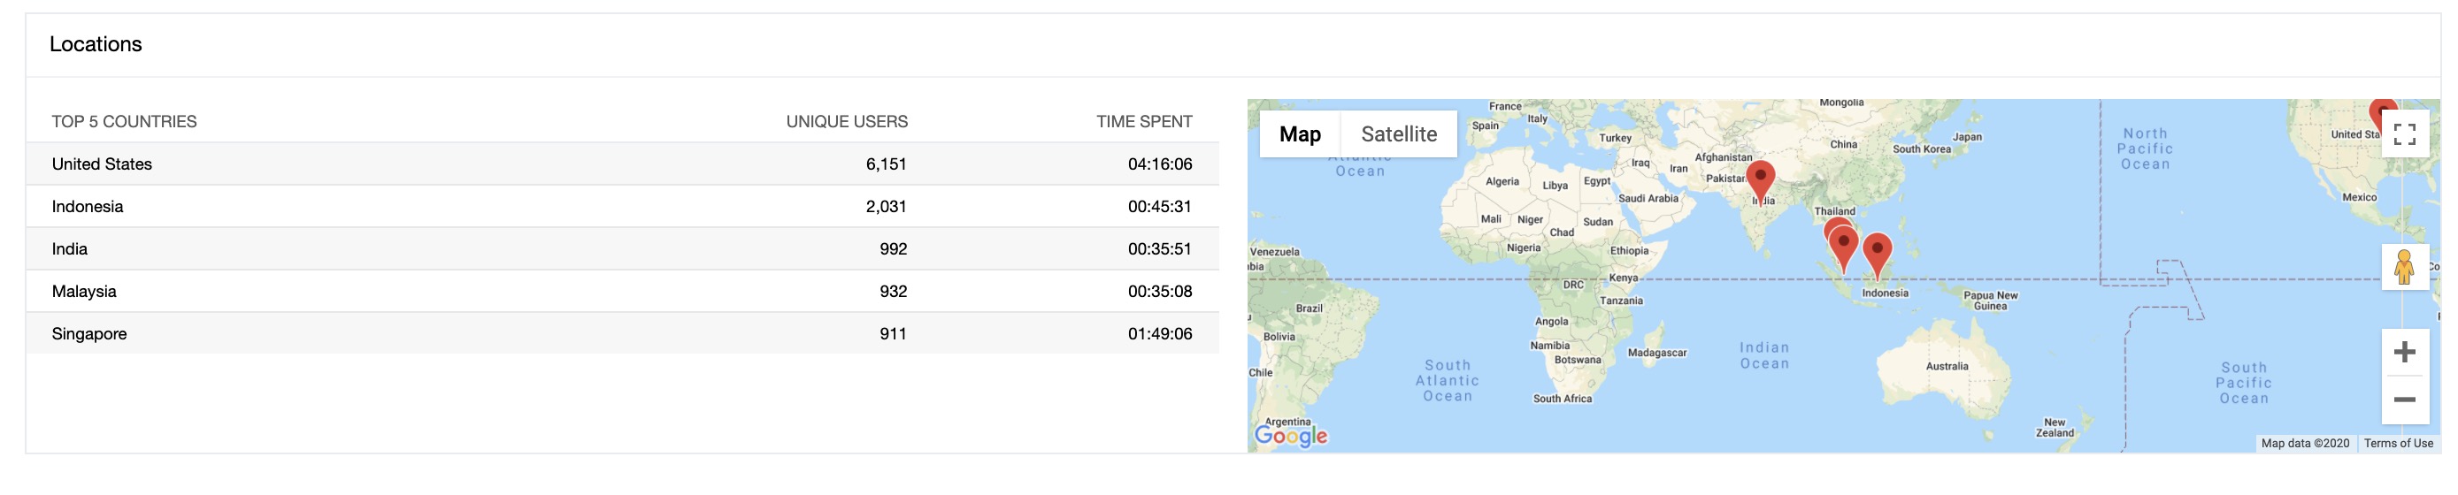
Task: Select the red marker over India
Action: coord(1760,179)
